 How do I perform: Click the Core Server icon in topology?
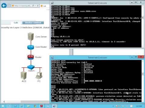[31, 37]
